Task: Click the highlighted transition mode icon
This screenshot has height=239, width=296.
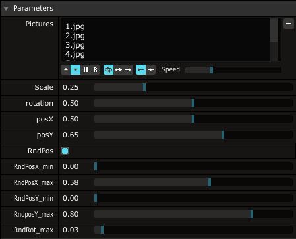Action: (140, 70)
